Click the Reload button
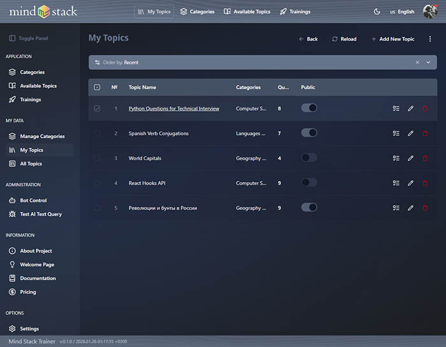This screenshot has height=347, width=446. pos(344,39)
